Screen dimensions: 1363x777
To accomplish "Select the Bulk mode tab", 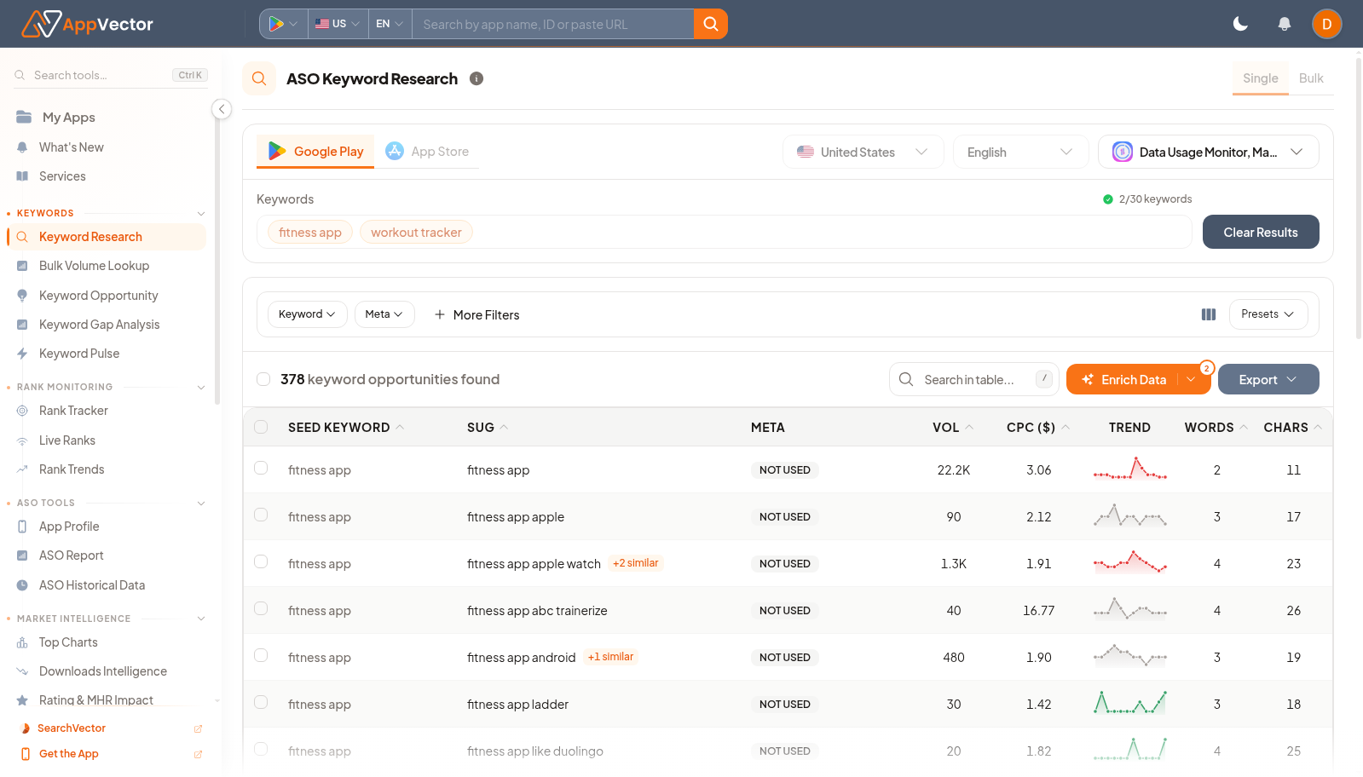I will click(x=1311, y=78).
